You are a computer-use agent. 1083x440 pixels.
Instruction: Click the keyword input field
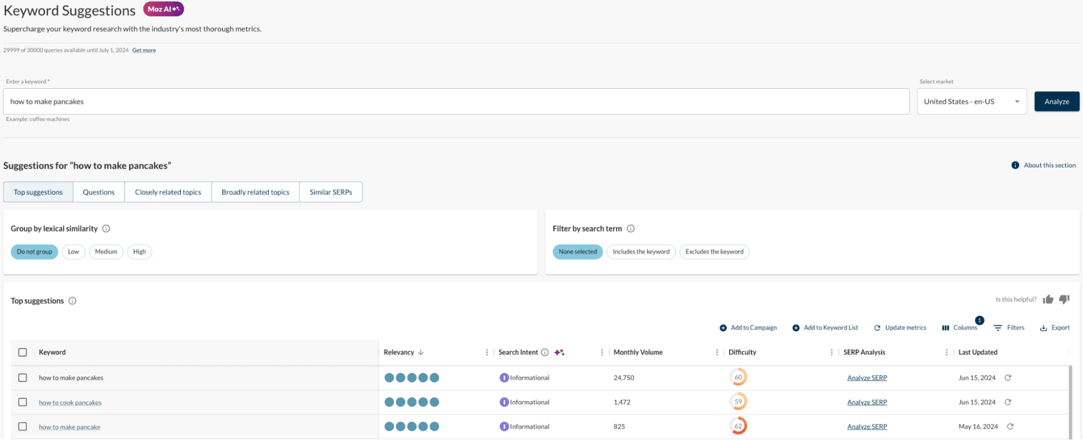coord(456,102)
